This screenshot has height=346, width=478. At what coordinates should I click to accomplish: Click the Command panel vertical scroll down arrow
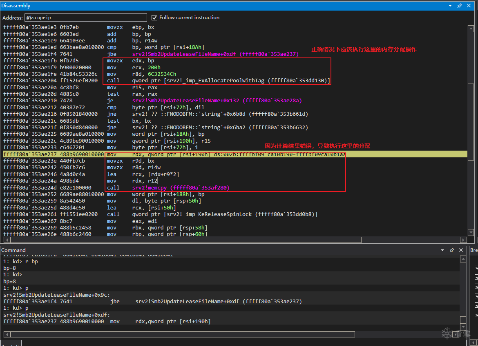coord(463,327)
